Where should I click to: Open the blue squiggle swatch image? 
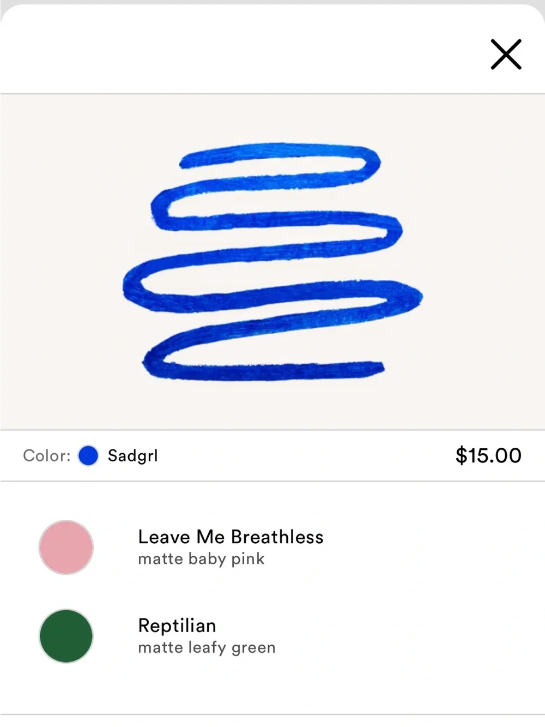click(272, 262)
